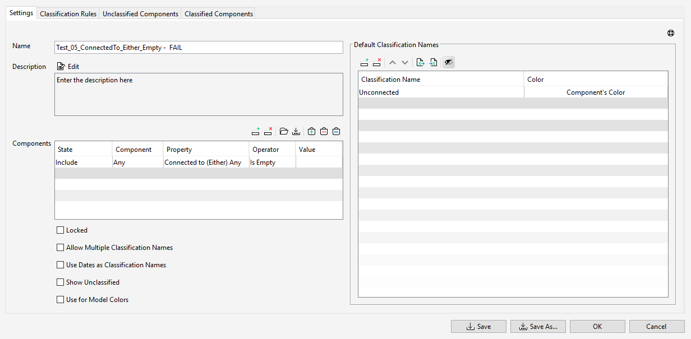Click in the Name input field

pos(199,48)
